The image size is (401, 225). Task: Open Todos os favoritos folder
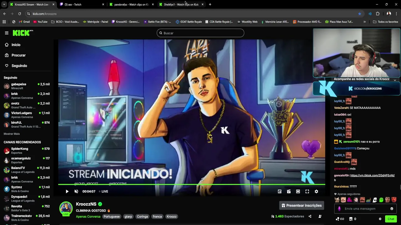pos(385,22)
